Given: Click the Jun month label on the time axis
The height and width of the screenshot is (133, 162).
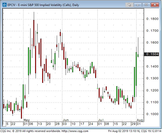Looking at the screenshot, I should pos(66,120).
